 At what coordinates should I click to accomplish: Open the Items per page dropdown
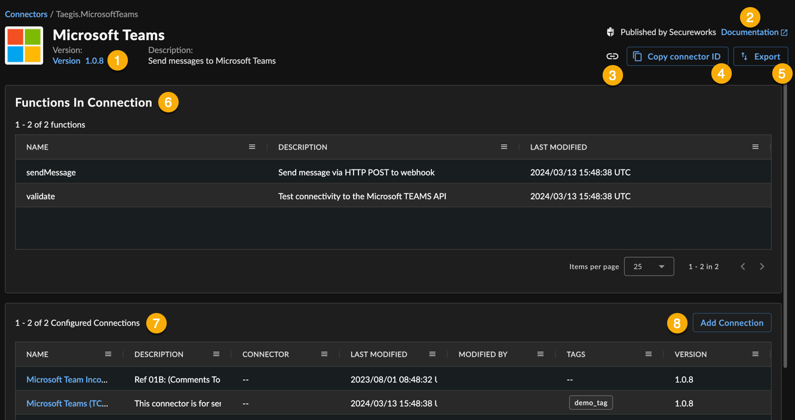(649, 266)
